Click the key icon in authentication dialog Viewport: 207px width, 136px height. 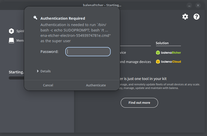pyautogui.click(x=35, y=18)
